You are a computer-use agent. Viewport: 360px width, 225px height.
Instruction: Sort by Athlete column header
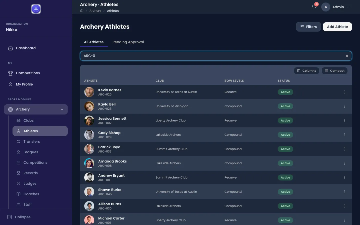91,81
